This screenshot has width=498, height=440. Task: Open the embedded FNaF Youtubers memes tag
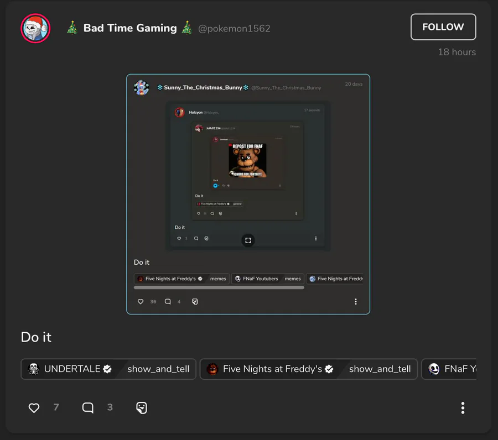point(268,279)
